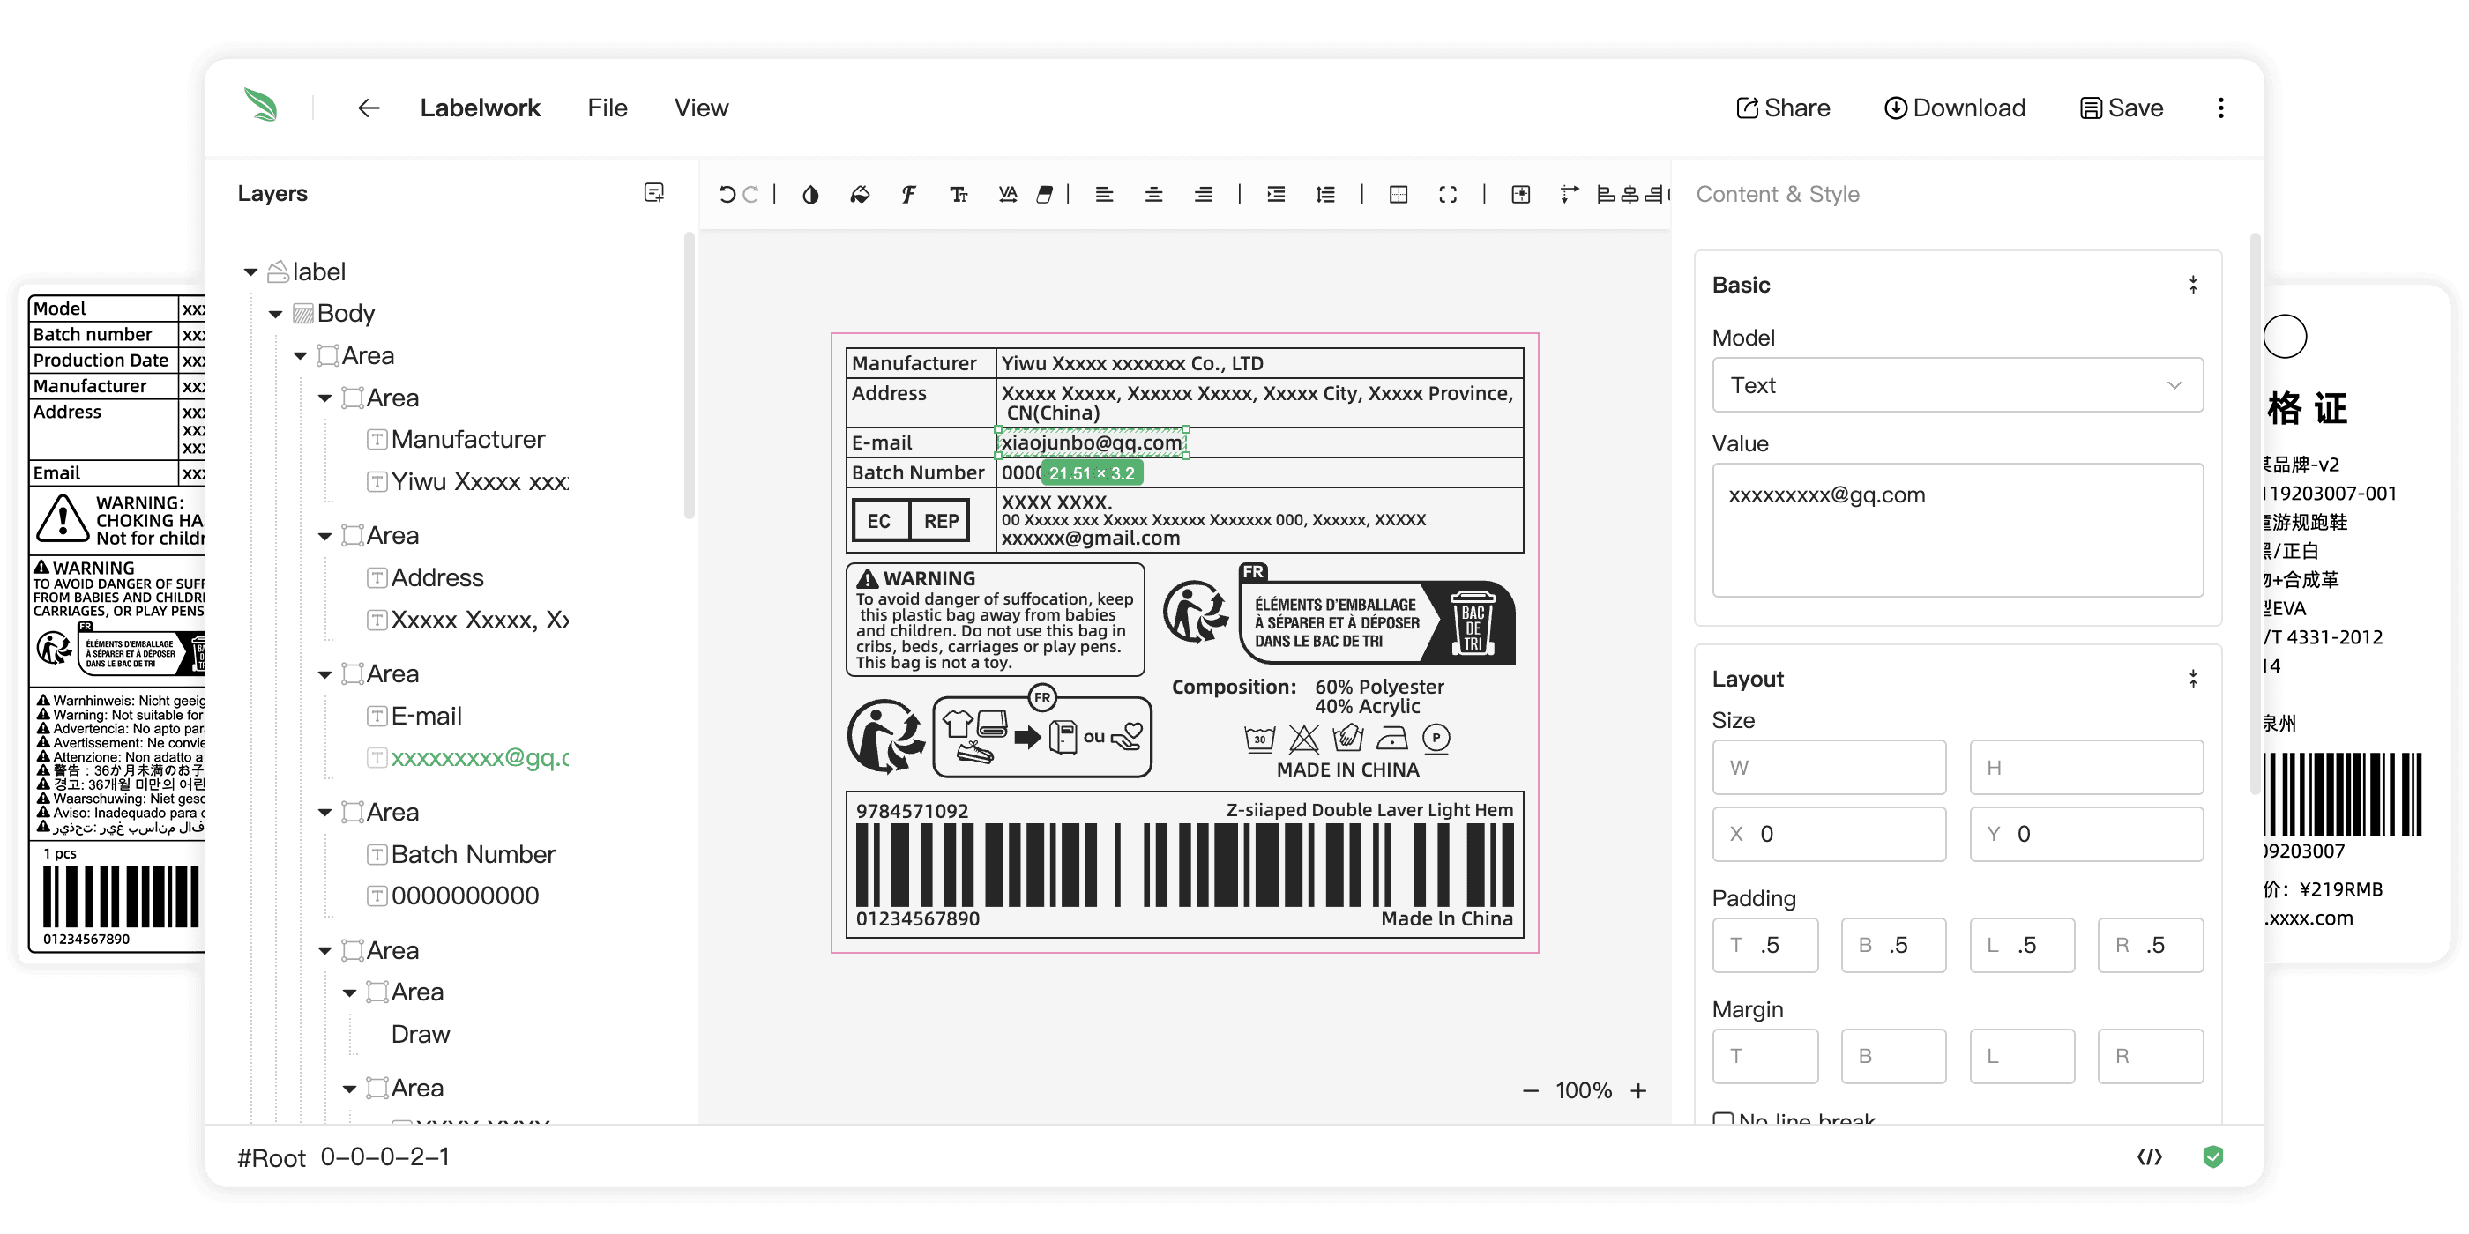Screen dimensions: 2469x1234
Task: Click the zoom in plus button
Action: tap(1638, 1090)
